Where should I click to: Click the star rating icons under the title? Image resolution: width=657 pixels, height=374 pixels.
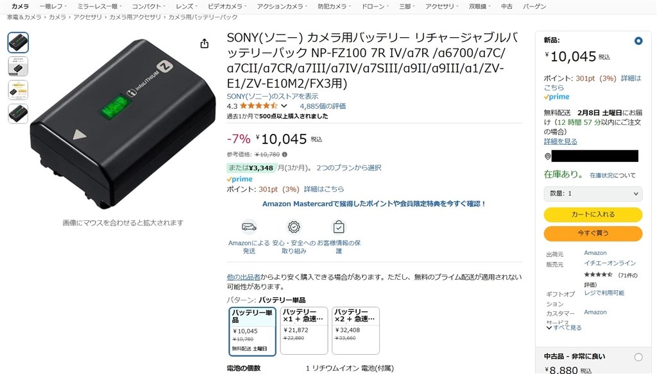tap(258, 106)
